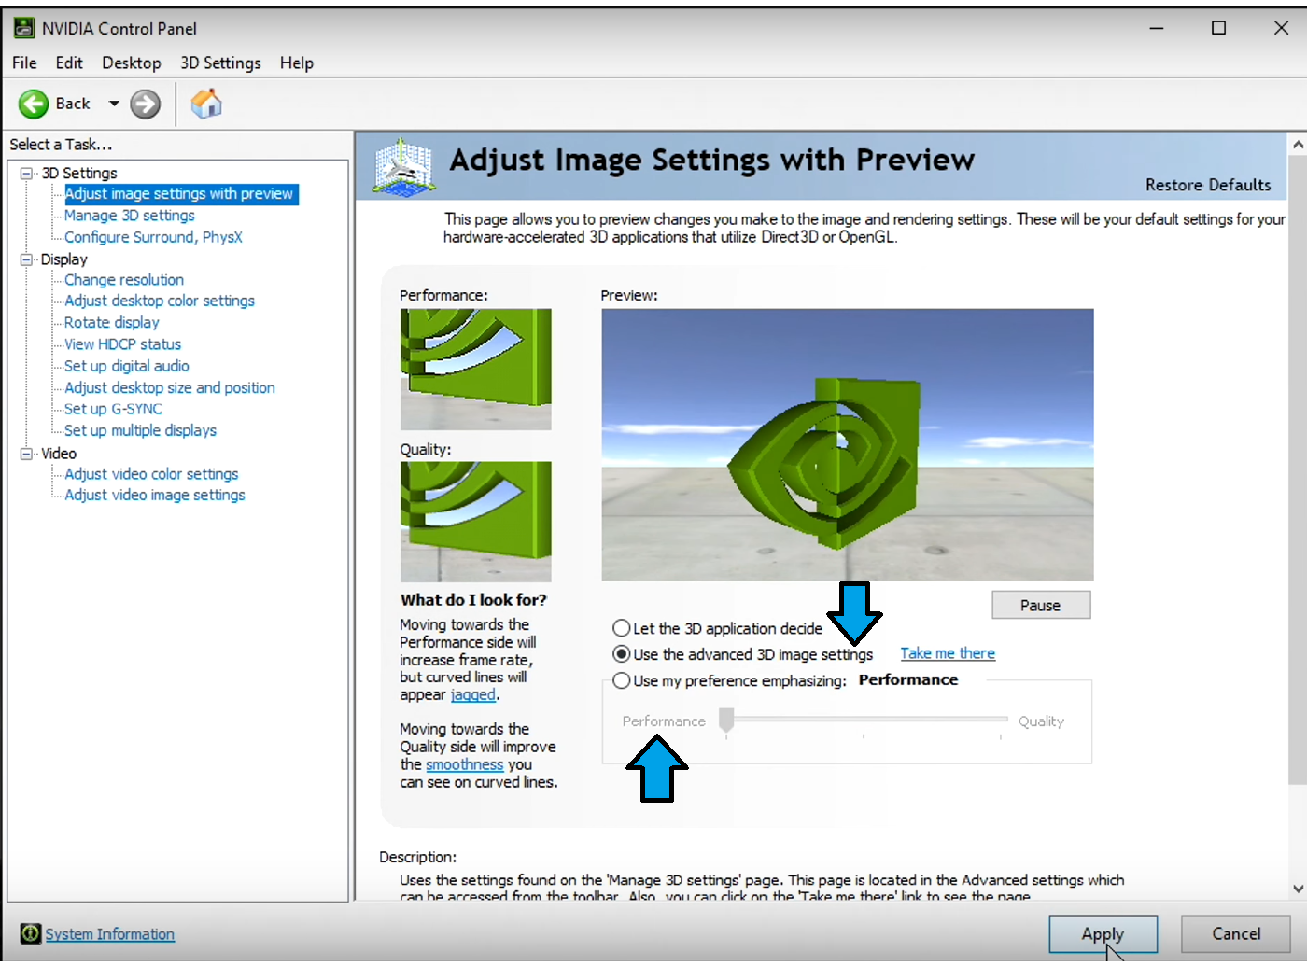Viewport: 1307px width, 966px height.
Task: Open 'Adjust desktop size and position' task
Action: click(170, 387)
